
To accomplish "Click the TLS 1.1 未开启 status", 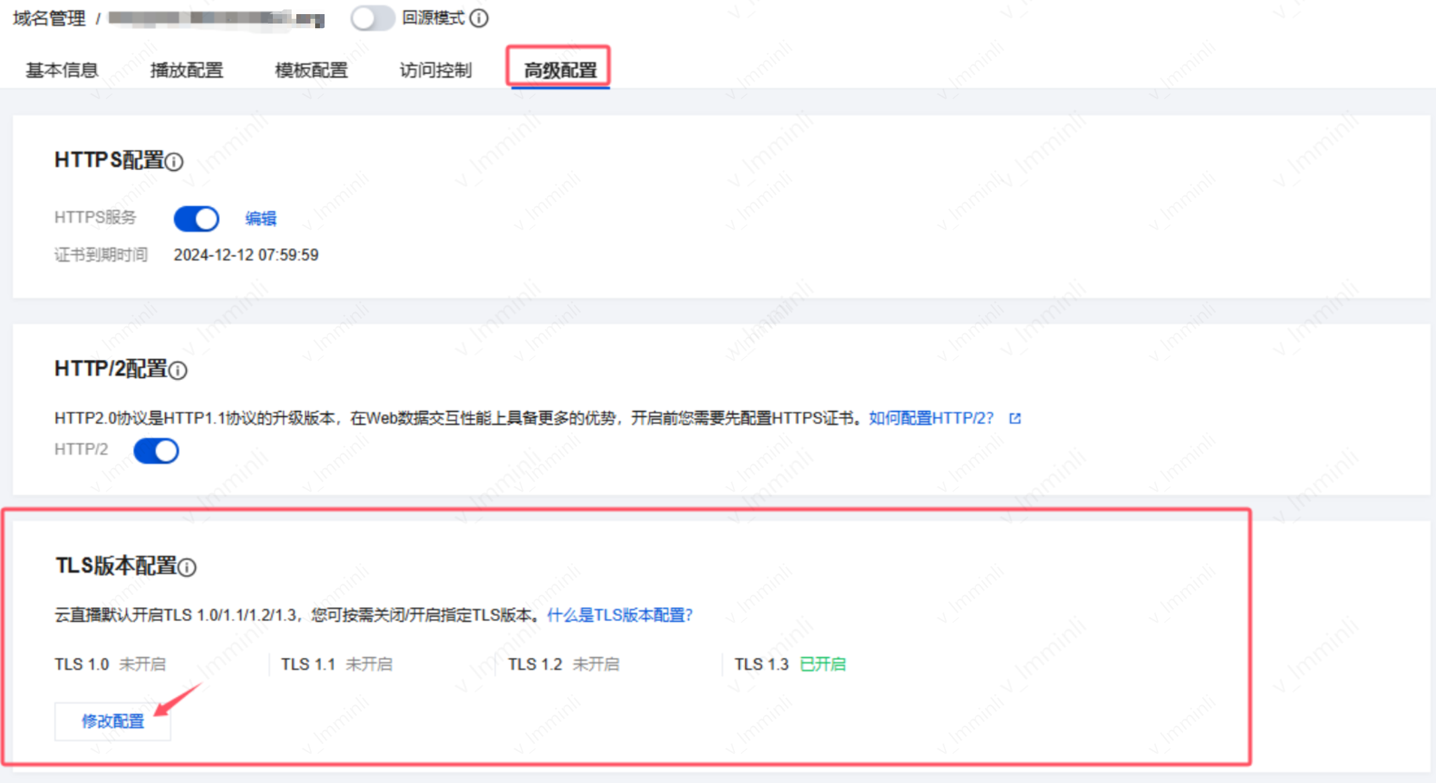I will click(x=337, y=664).
